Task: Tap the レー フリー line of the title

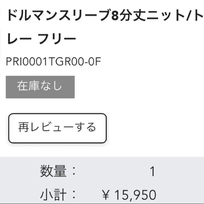Action: point(41,39)
